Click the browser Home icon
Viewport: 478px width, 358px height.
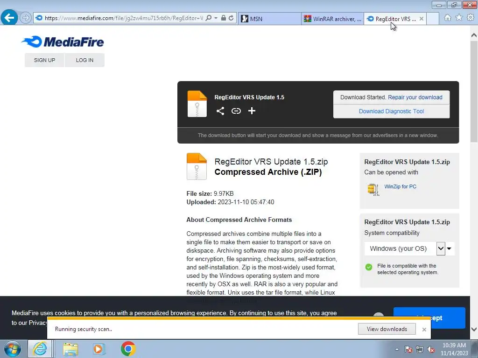(x=448, y=18)
